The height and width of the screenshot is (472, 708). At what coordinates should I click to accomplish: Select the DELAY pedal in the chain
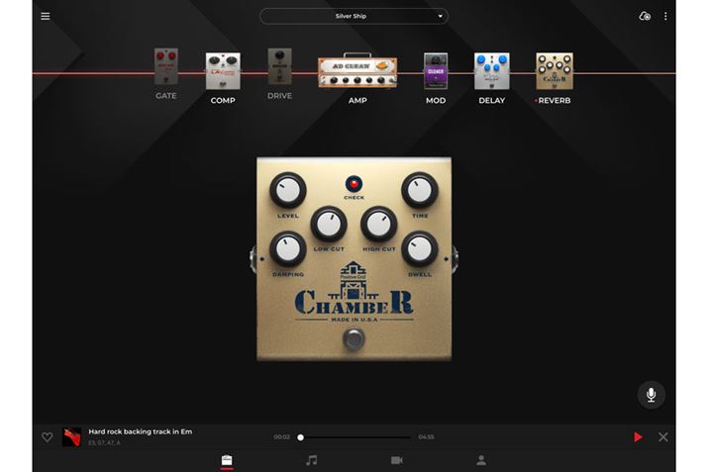coord(491,71)
